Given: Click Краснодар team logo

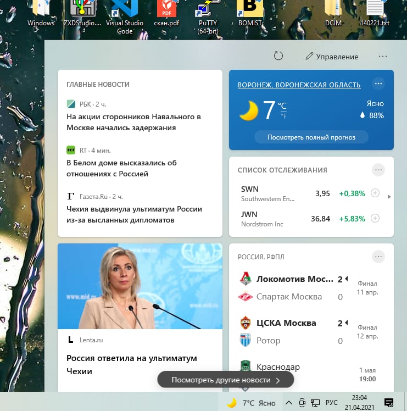Looking at the screenshot, I should tap(246, 366).
